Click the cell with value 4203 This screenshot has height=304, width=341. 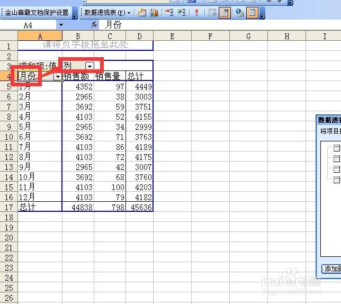coord(139,187)
